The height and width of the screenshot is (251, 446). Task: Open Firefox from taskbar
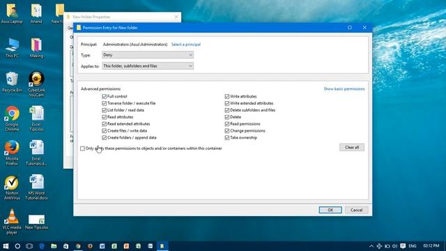[90, 246]
